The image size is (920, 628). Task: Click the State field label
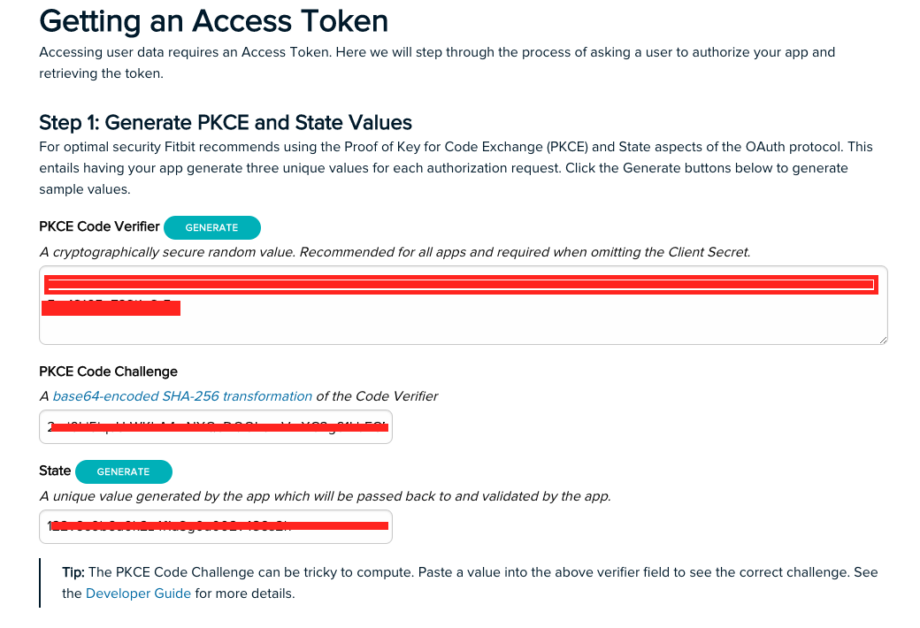[55, 471]
